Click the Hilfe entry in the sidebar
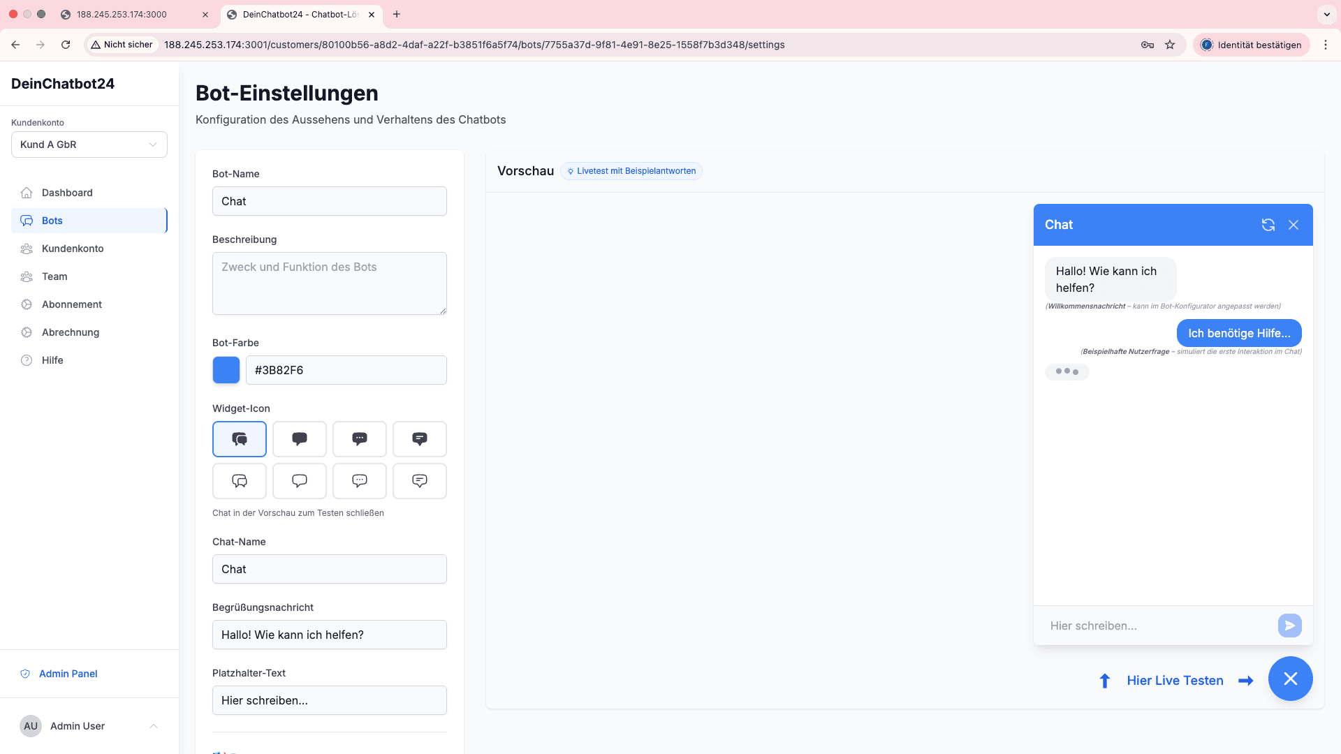This screenshot has width=1341, height=754. coord(52,360)
